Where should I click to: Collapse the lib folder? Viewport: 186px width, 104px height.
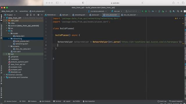(x=6, y=31)
